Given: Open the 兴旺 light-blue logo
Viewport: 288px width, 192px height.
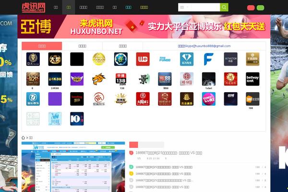Looking at the screenshot, I should tap(55, 119).
